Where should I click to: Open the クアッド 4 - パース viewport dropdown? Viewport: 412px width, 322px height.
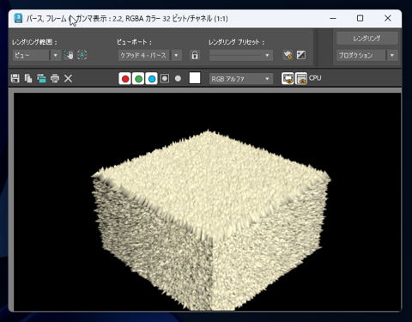tap(176, 55)
